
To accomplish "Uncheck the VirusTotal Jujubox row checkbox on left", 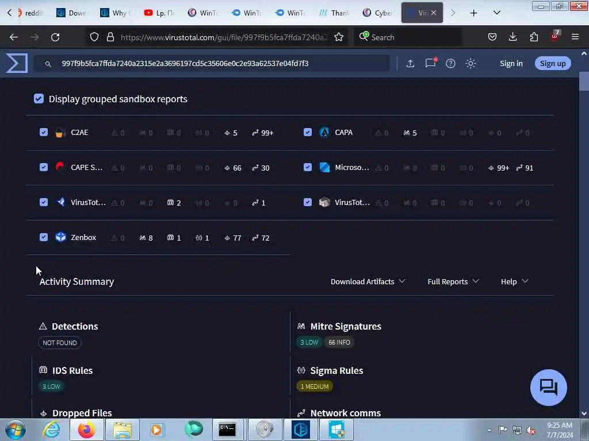I will (x=44, y=202).
